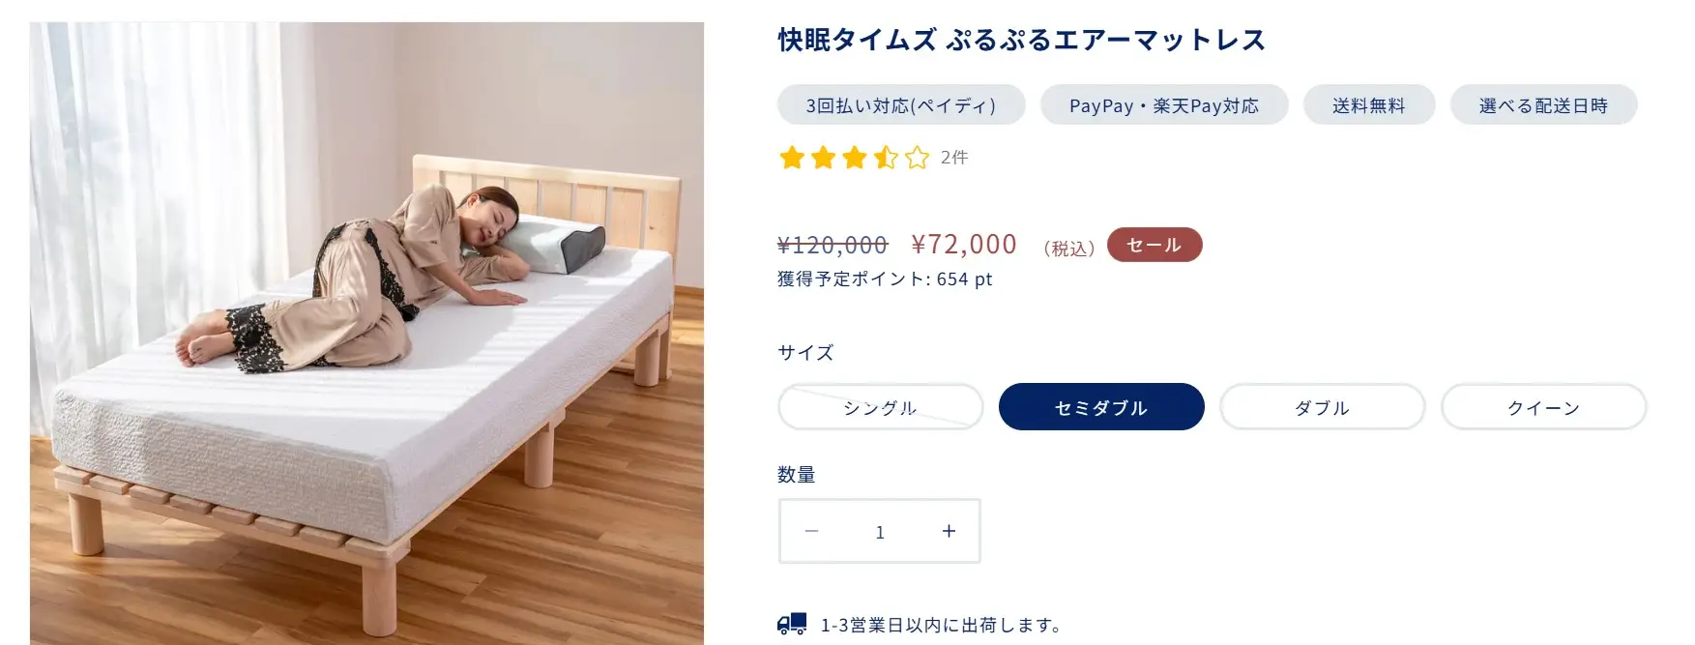Select the セミダブル size option

pos(1101,407)
